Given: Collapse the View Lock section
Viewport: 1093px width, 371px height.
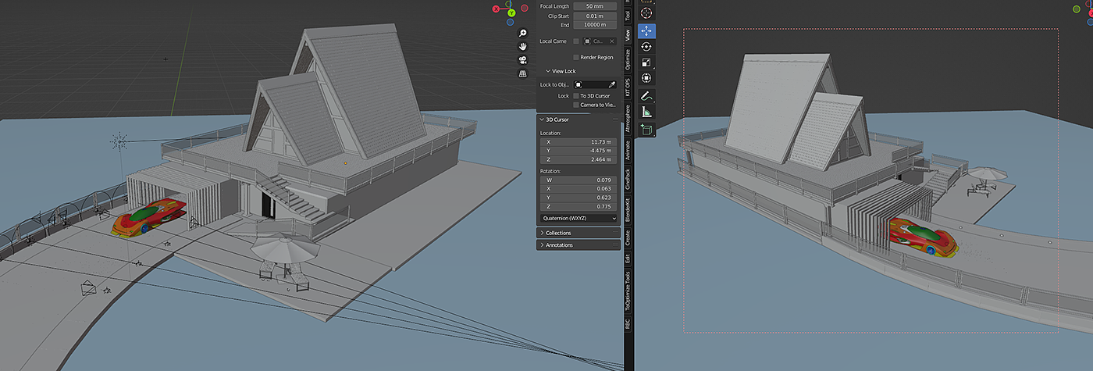Looking at the screenshot, I should pos(557,71).
